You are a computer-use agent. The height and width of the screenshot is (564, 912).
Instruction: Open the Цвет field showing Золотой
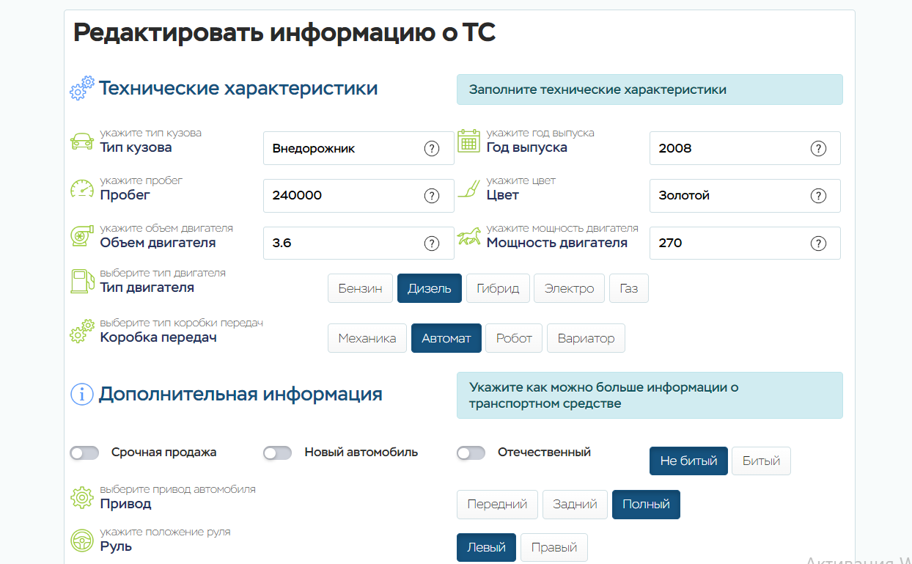(729, 196)
